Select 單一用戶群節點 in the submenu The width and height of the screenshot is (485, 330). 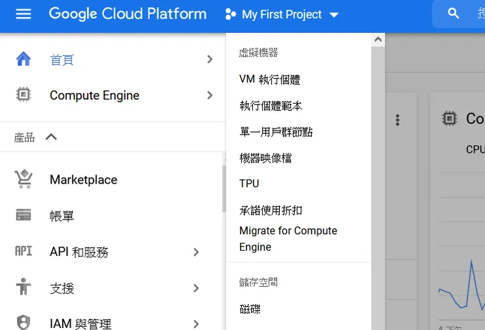[x=276, y=132]
